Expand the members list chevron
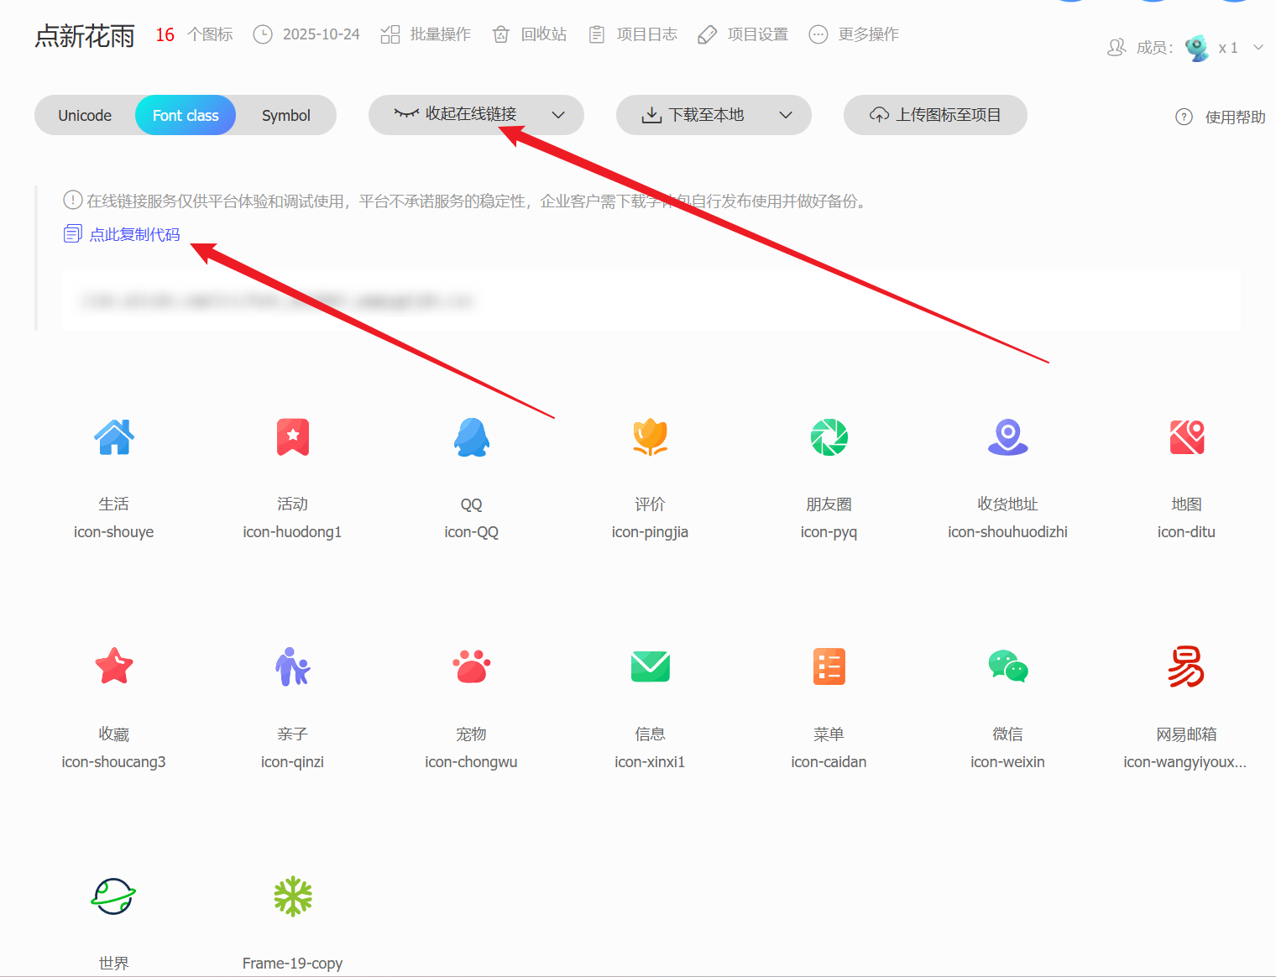The width and height of the screenshot is (1276, 977). (1258, 48)
